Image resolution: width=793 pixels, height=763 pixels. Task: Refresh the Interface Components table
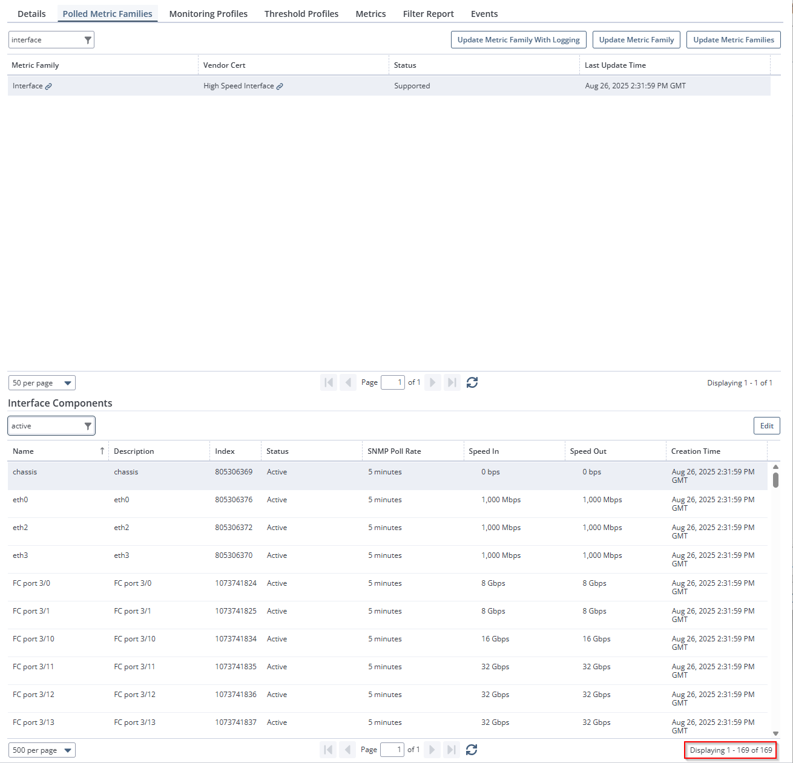coord(472,750)
